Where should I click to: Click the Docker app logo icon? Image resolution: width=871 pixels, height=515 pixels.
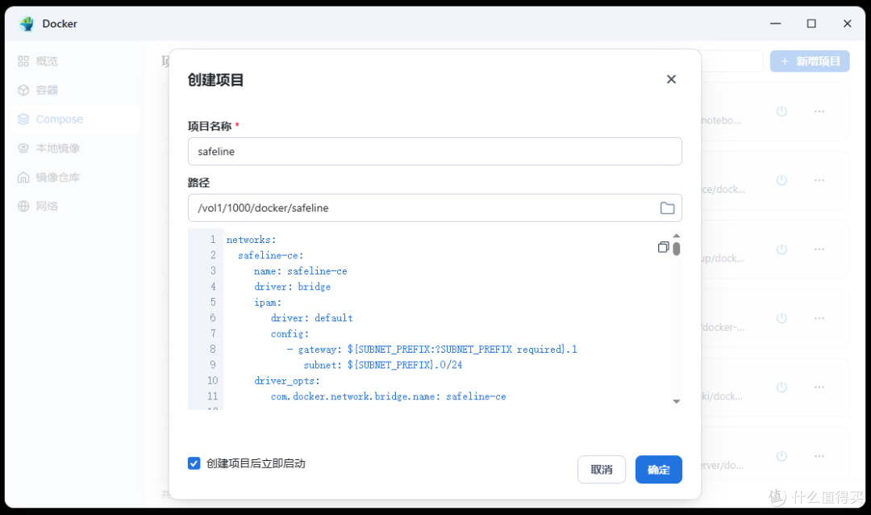[27, 23]
